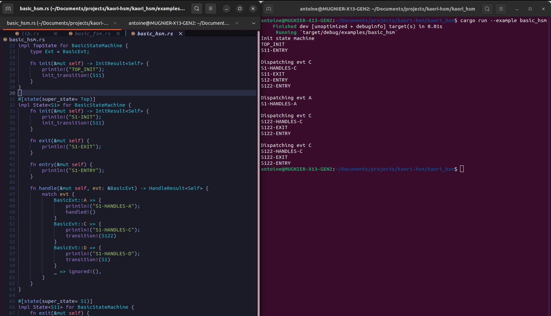Viewport: 551px width, 316px height.
Task: Close the basic_hsm.rs (~/Documents/projects/kaori-...) terminal tab
Action: pos(115,23)
